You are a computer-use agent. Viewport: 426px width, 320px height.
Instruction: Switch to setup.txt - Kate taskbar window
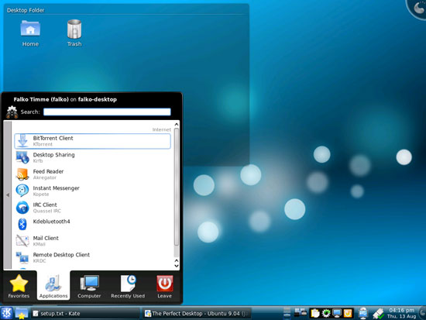point(85,314)
